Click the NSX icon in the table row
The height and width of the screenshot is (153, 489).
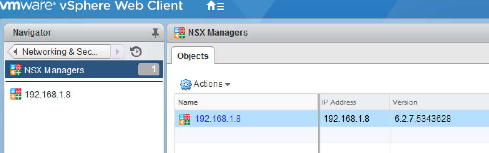[x=184, y=119]
